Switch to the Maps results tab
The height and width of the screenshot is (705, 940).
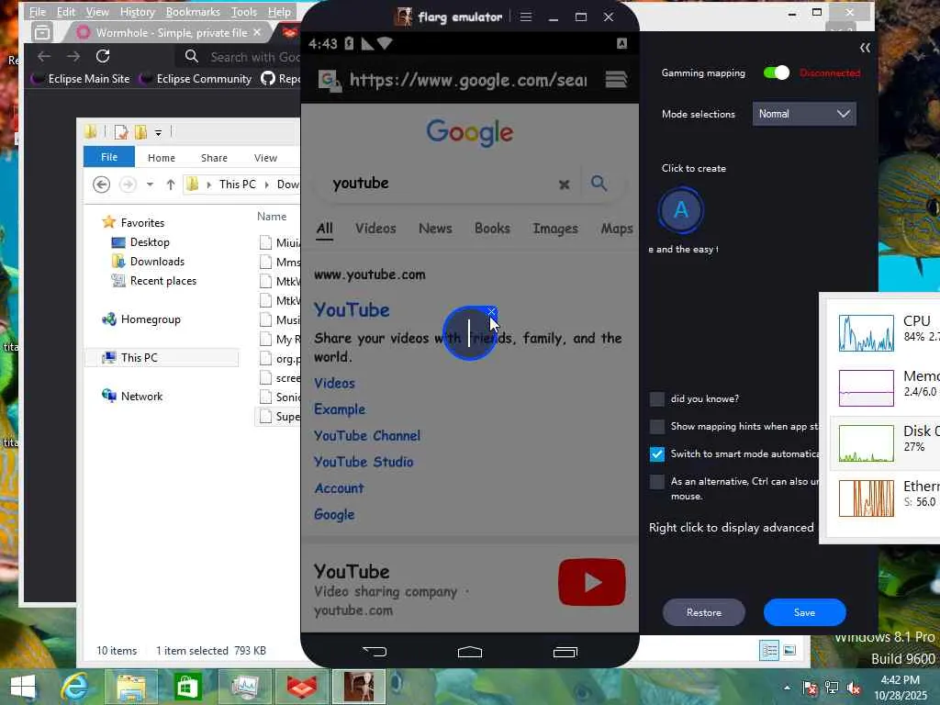click(617, 229)
